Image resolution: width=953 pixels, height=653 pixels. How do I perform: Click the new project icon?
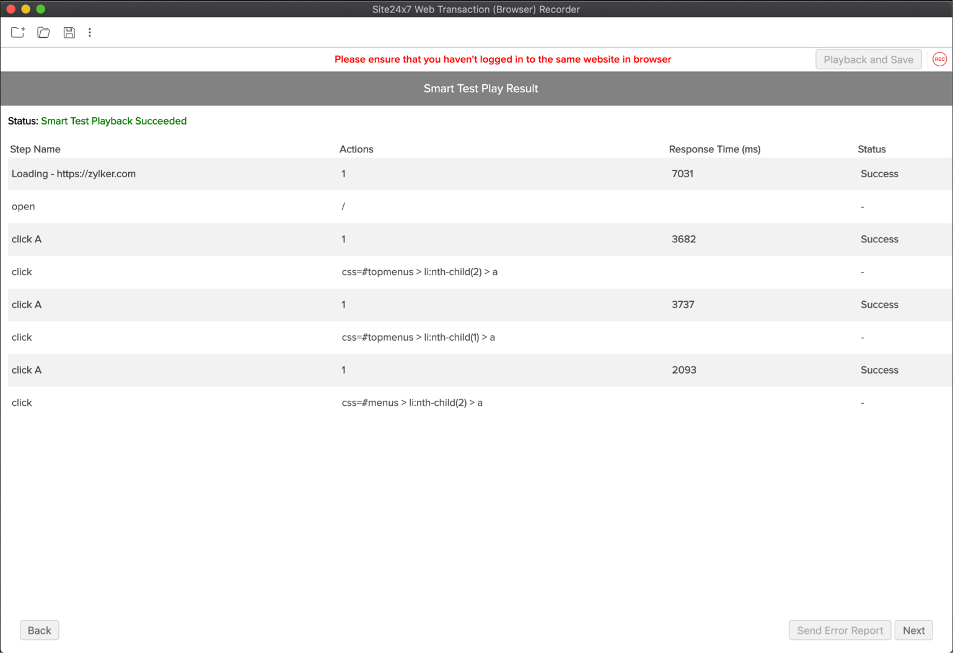coord(18,32)
